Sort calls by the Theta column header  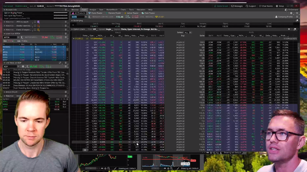85,36
